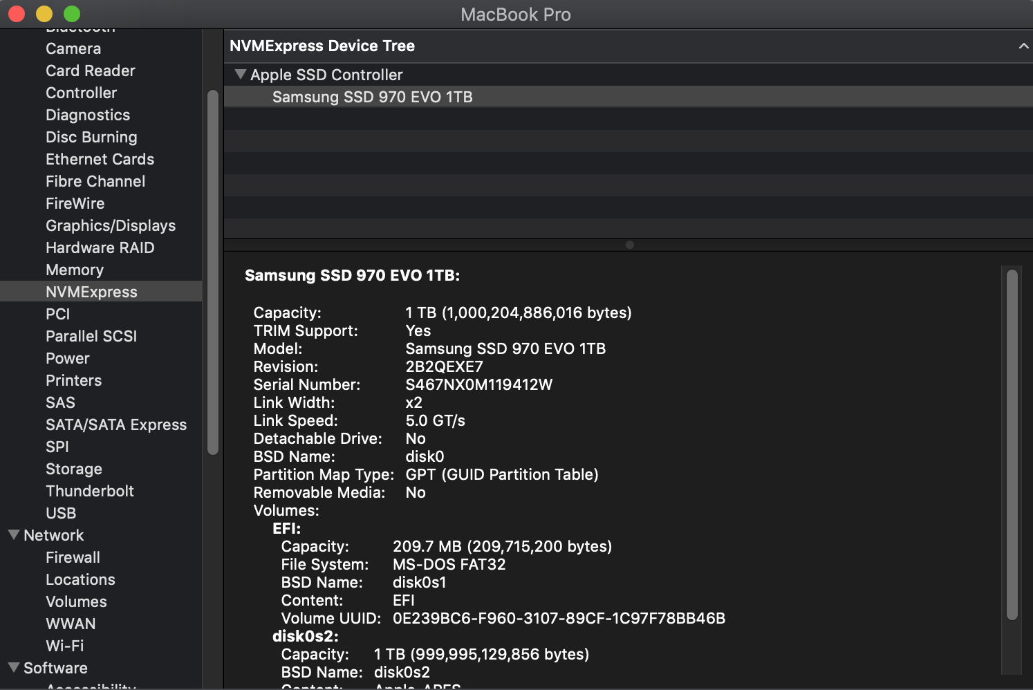The image size is (1033, 690).
Task: Open Disc Burning in the sidebar
Action: point(91,137)
